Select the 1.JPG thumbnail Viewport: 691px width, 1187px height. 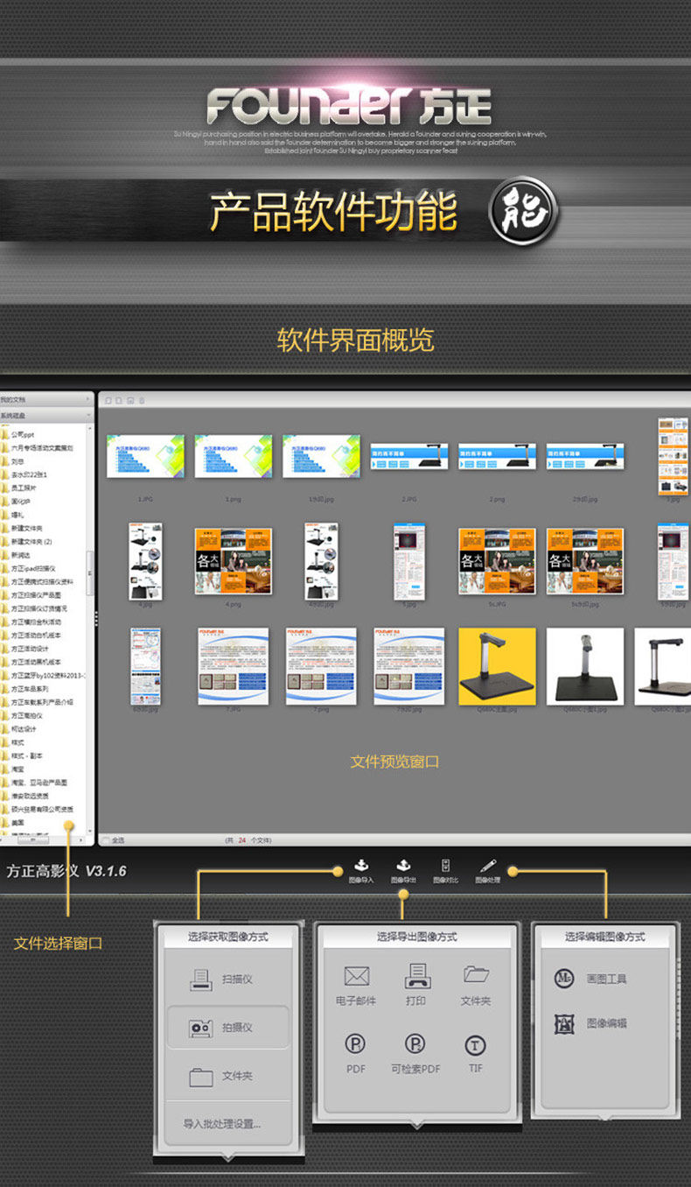click(x=145, y=456)
